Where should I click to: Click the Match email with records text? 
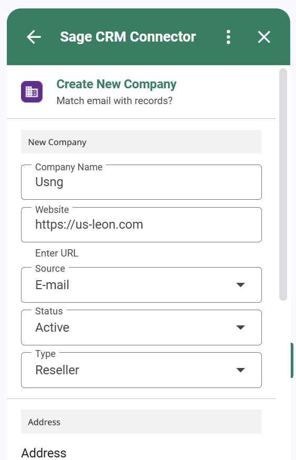pos(114,100)
